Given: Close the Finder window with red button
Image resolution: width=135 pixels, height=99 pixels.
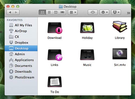Looking at the screenshot, I should [8, 6].
